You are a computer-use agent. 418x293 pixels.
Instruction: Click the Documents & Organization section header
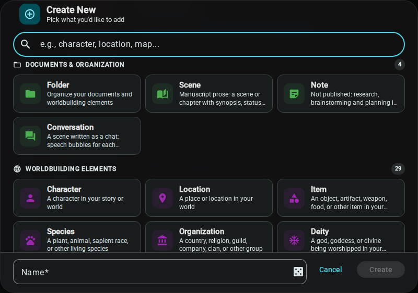coord(75,65)
